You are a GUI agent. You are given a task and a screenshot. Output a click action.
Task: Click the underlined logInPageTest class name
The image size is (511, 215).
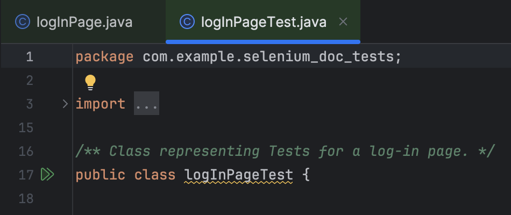point(238,175)
